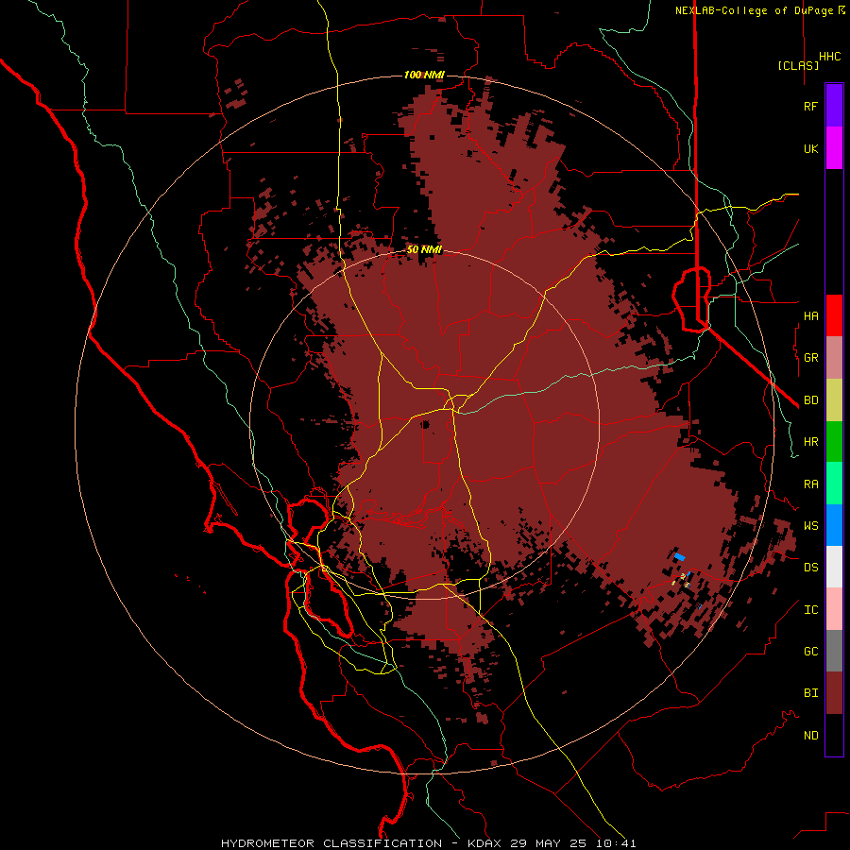
Task: Click the 'IC' legend label
Action: (x=811, y=610)
